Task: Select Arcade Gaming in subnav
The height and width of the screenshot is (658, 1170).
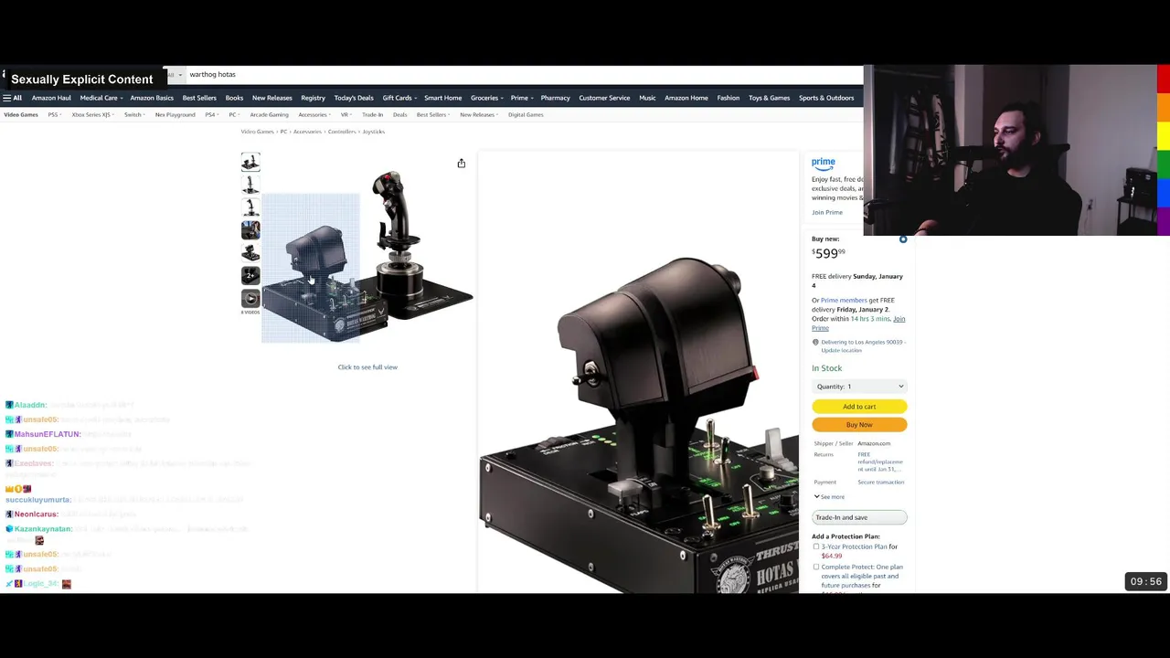Action: click(269, 115)
